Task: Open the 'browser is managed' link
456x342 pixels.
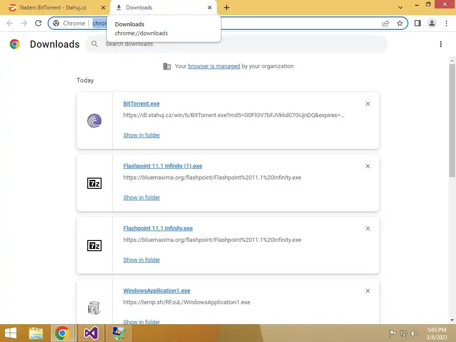Action: tap(214, 66)
